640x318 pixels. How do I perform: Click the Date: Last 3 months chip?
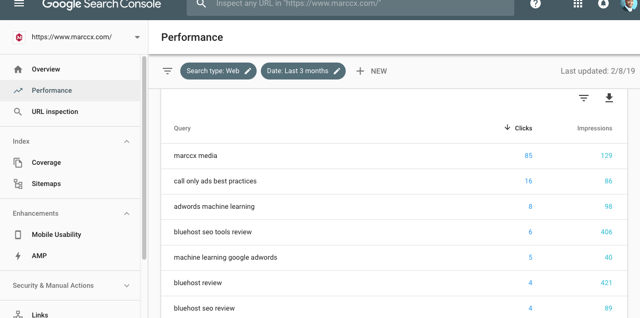(303, 71)
